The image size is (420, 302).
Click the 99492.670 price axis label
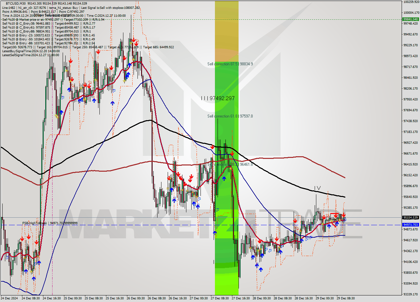click(411, 34)
